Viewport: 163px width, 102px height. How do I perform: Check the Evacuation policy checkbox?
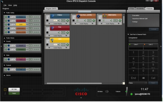click(130, 16)
